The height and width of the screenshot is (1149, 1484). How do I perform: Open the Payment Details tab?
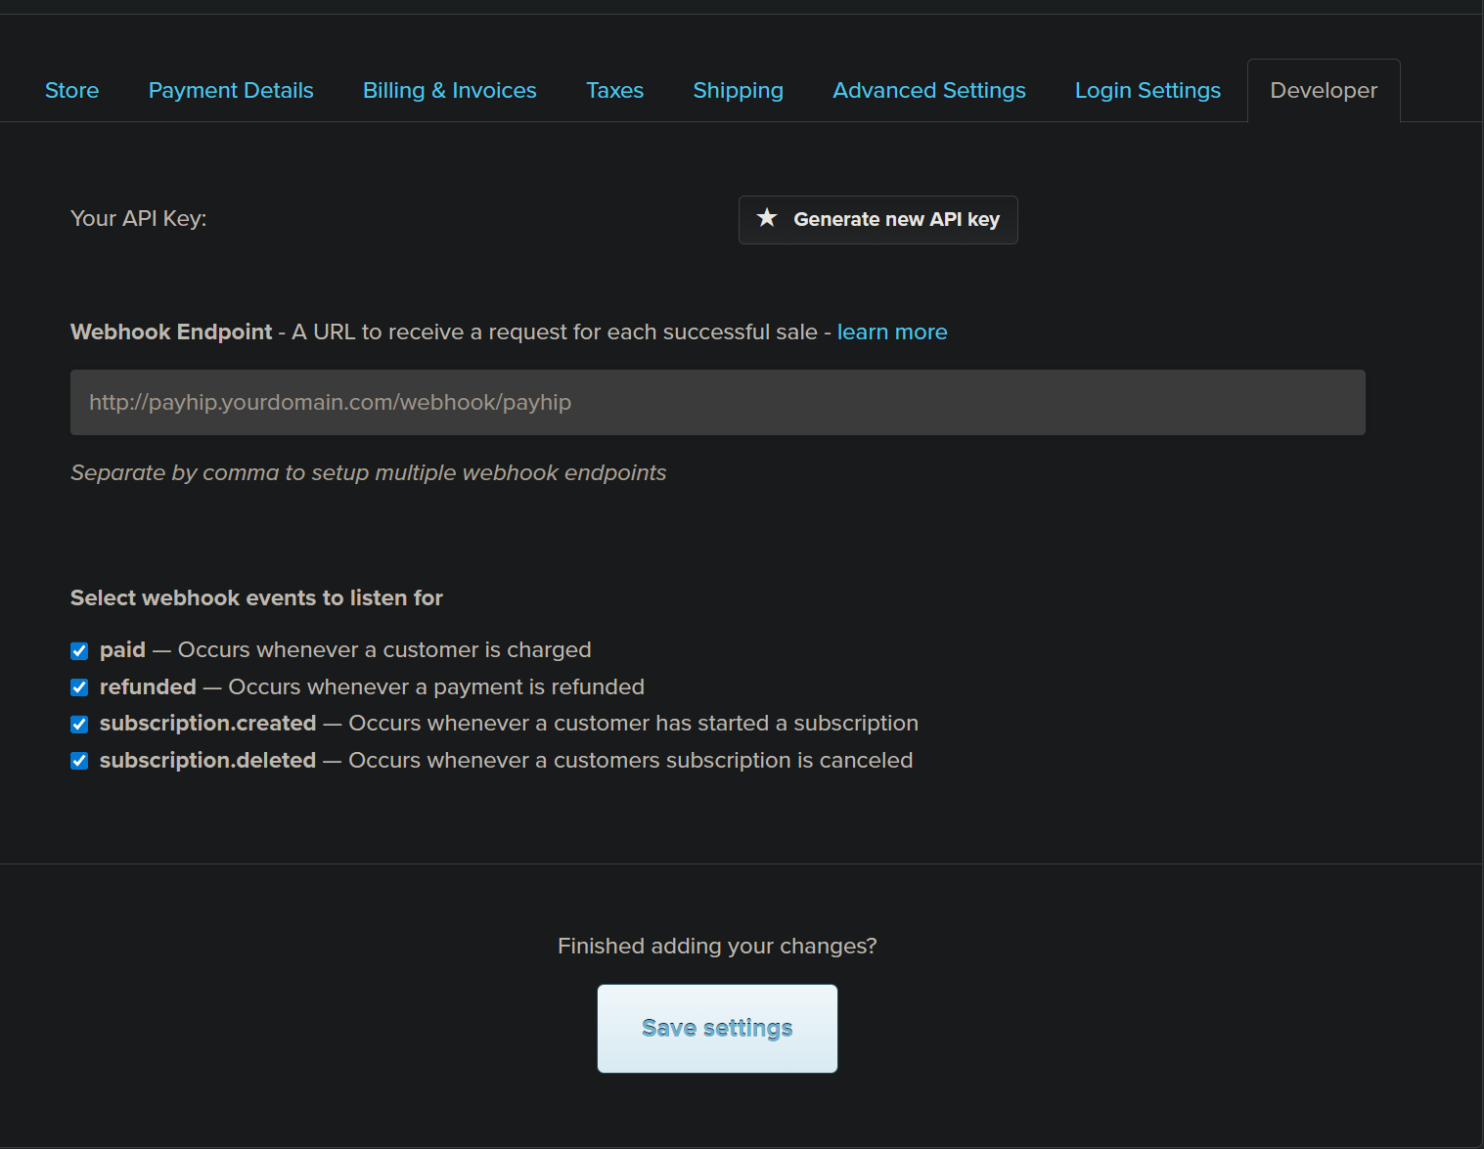coord(230,90)
